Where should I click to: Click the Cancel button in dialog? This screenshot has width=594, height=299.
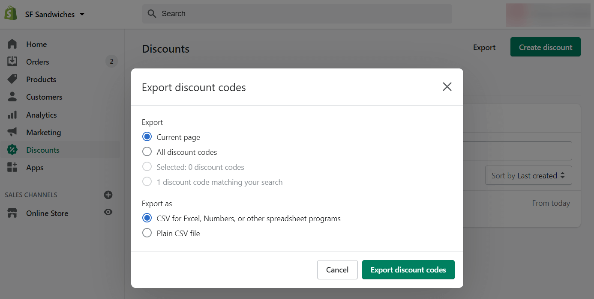pos(337,269)
